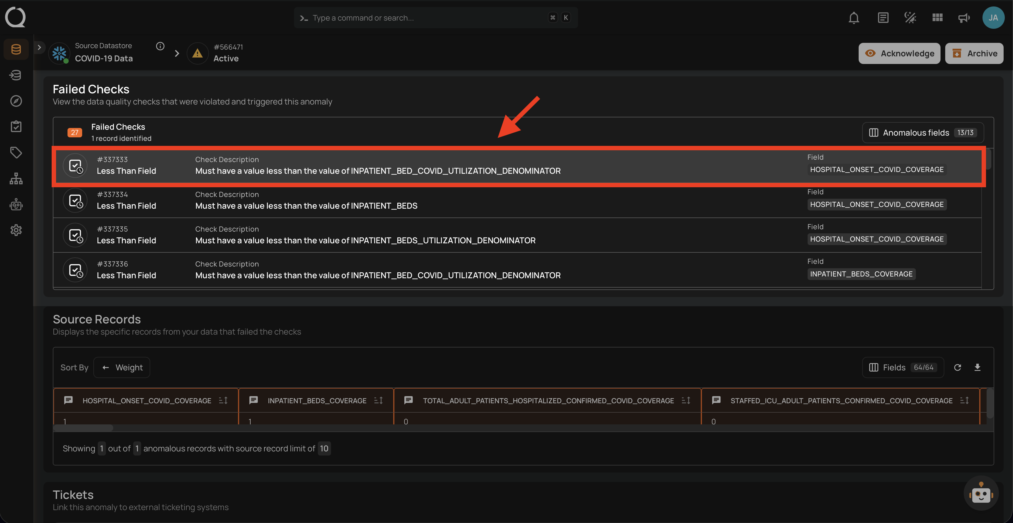Click check icon for check #337336
This screenshot has width=1013, height=523.
(x=75, y=270)
